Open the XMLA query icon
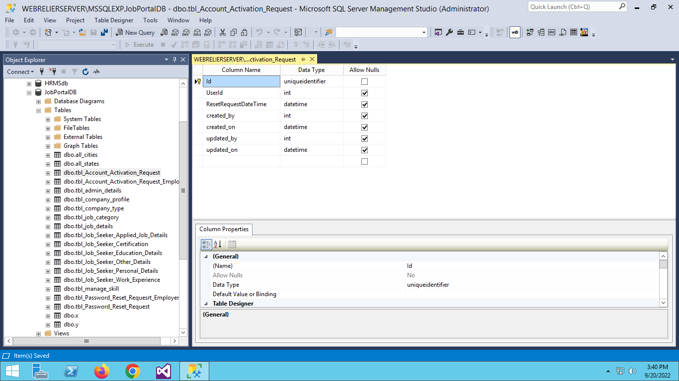The image size is (679, 381). click(x=196, y=32)
